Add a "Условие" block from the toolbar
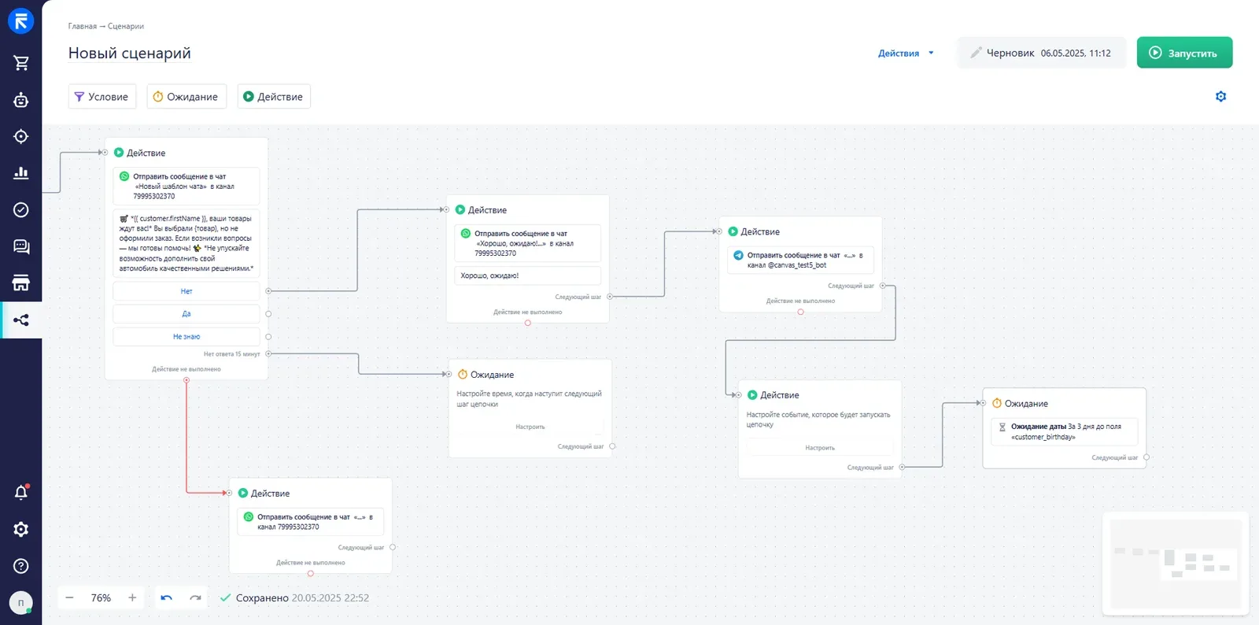 click(x=102, y=97)
